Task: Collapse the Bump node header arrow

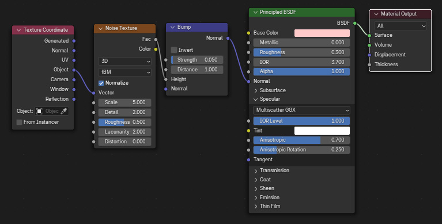Action: tap(172, 27)
